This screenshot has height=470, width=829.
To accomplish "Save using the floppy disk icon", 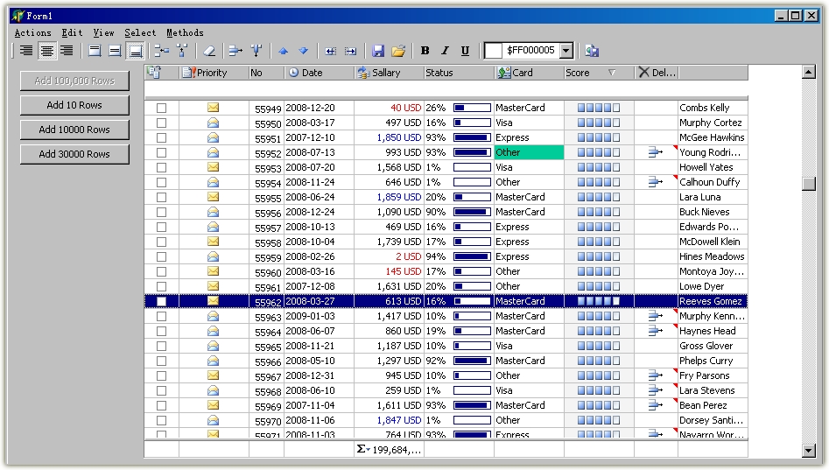I will tap(377, 51).
